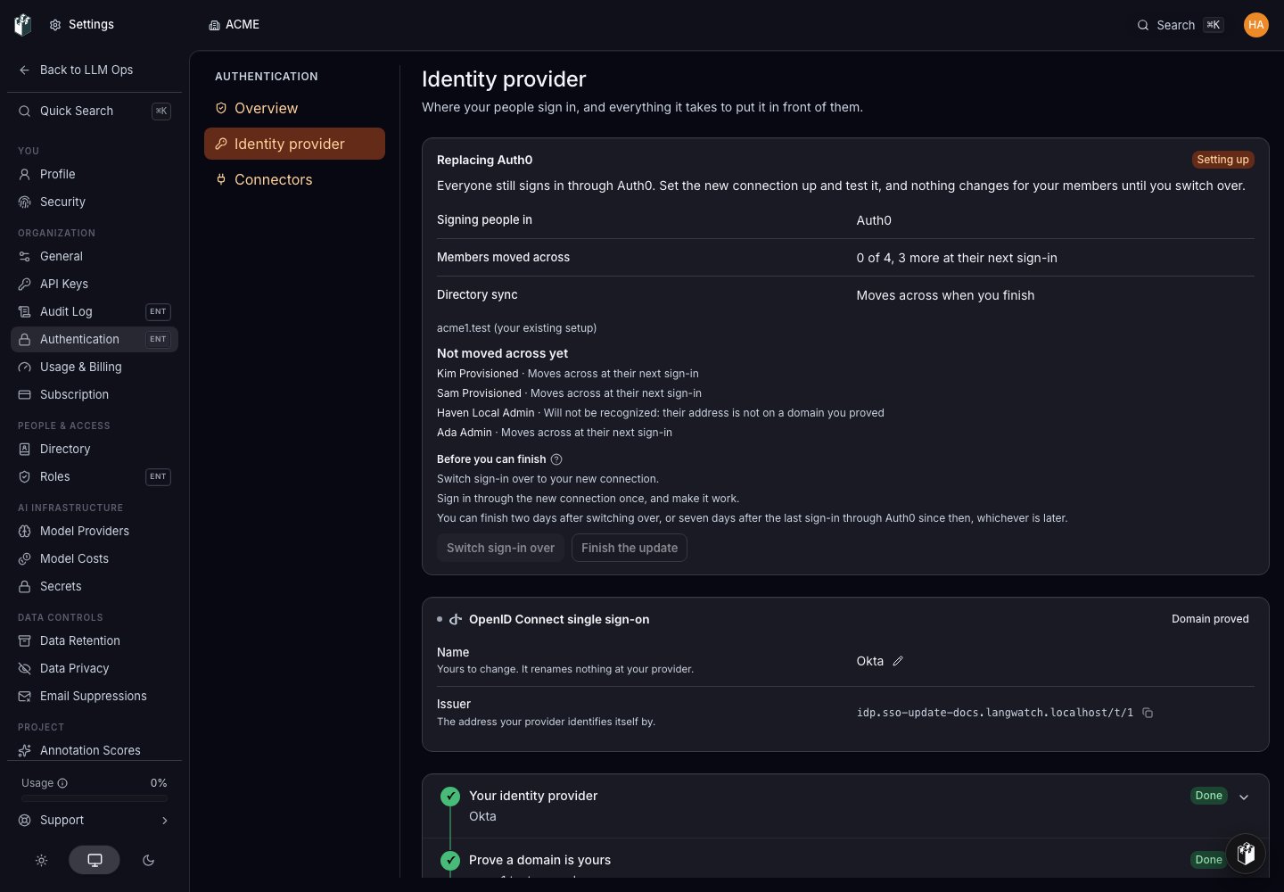
Task: Click the Switch sign-in over button
Action: coord(500,548)
